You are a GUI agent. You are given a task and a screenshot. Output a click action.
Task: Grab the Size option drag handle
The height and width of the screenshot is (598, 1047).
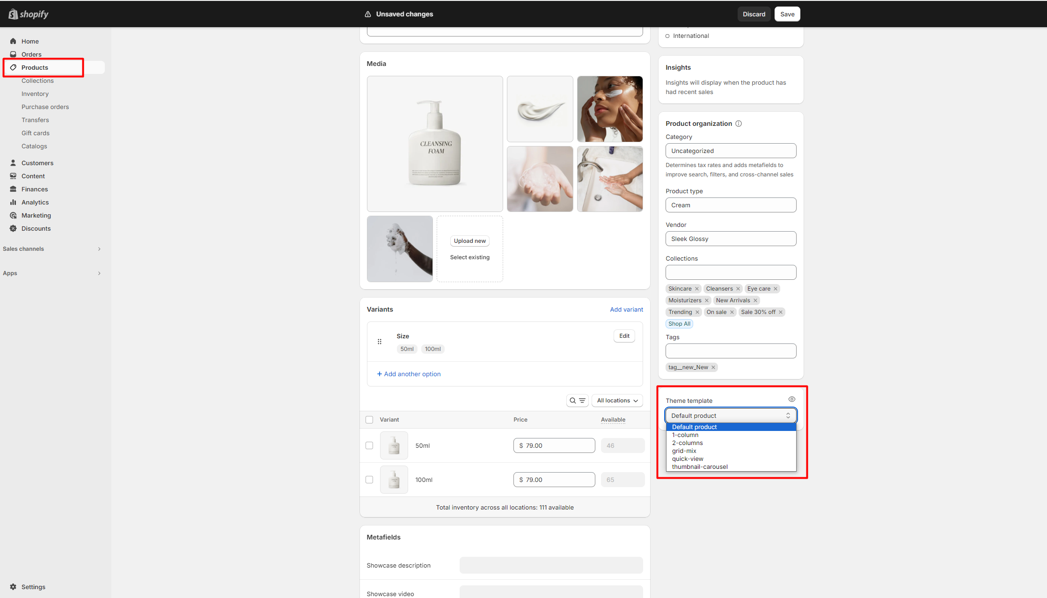380,342
